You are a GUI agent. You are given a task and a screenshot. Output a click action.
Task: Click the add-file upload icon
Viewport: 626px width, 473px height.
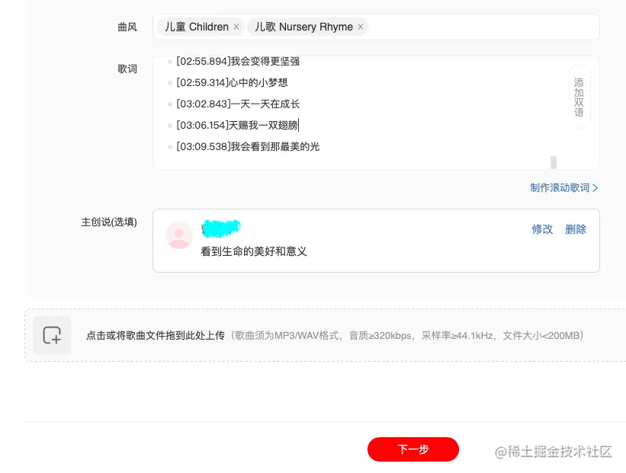(x=52, y=335)
